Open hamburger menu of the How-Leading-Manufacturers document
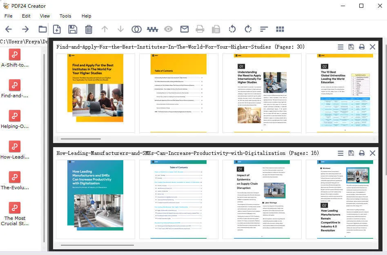The width and height of the screenshot is (387, 255). pos(340,153)
